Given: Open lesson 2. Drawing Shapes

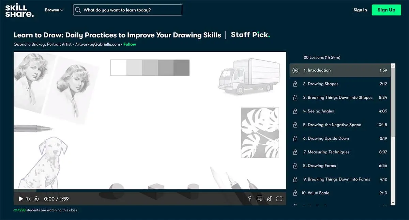Looking at the screenshot, I should coord(340,84).
